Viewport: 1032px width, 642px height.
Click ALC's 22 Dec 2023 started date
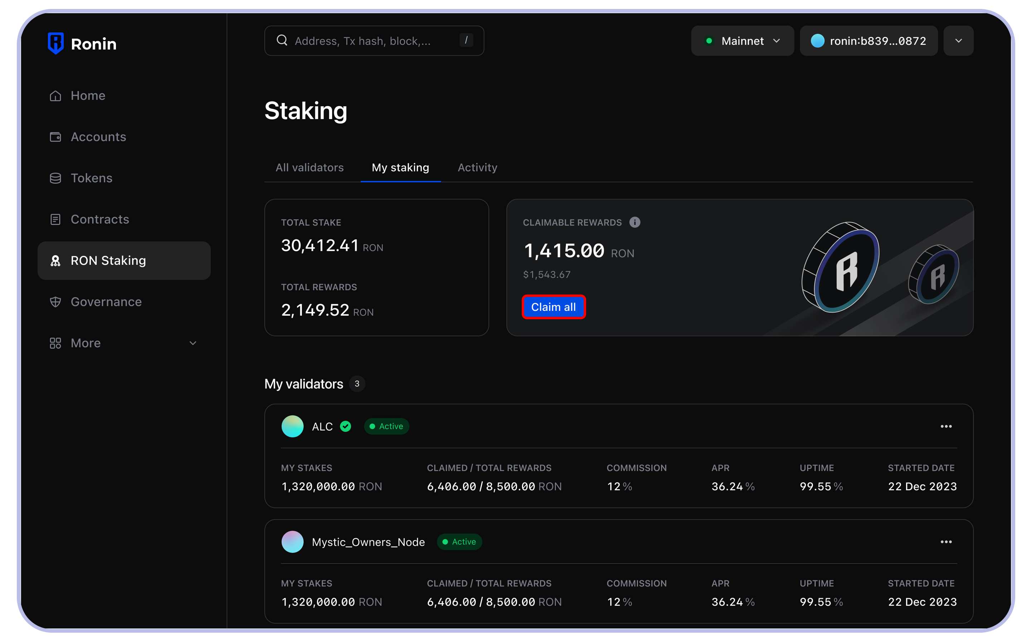click(x=923, y=487)
